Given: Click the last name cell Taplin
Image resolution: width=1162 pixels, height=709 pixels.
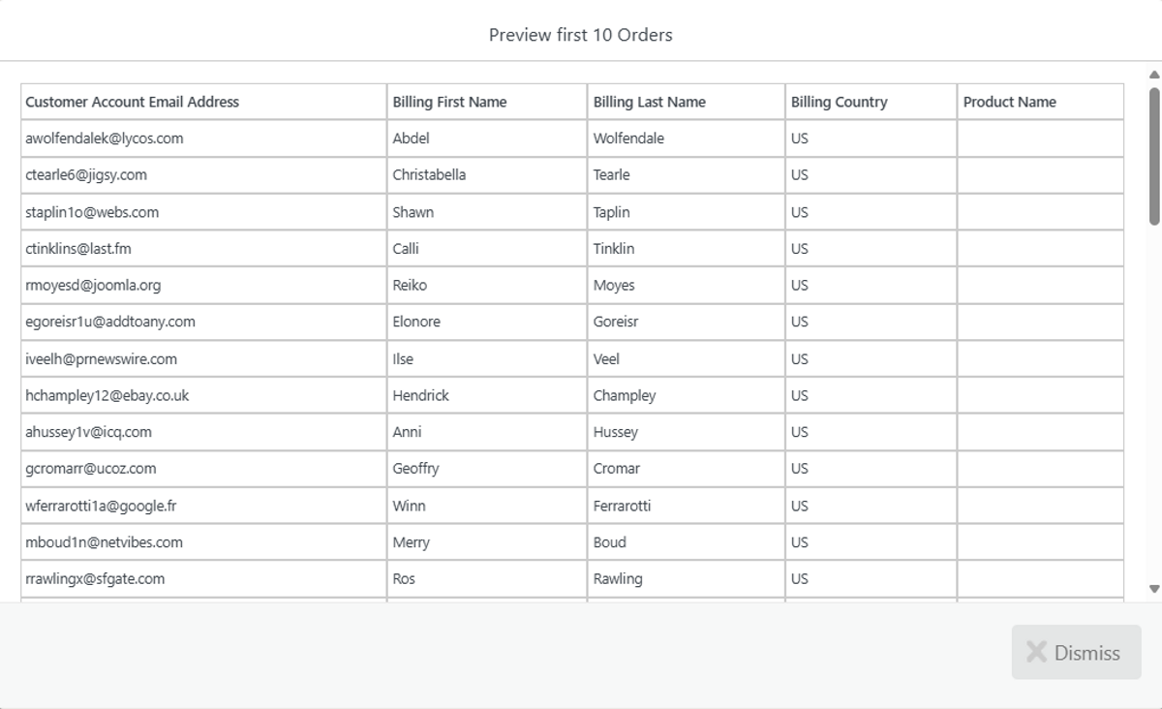Looking at the screenshot, I should [x=611, y=212].
